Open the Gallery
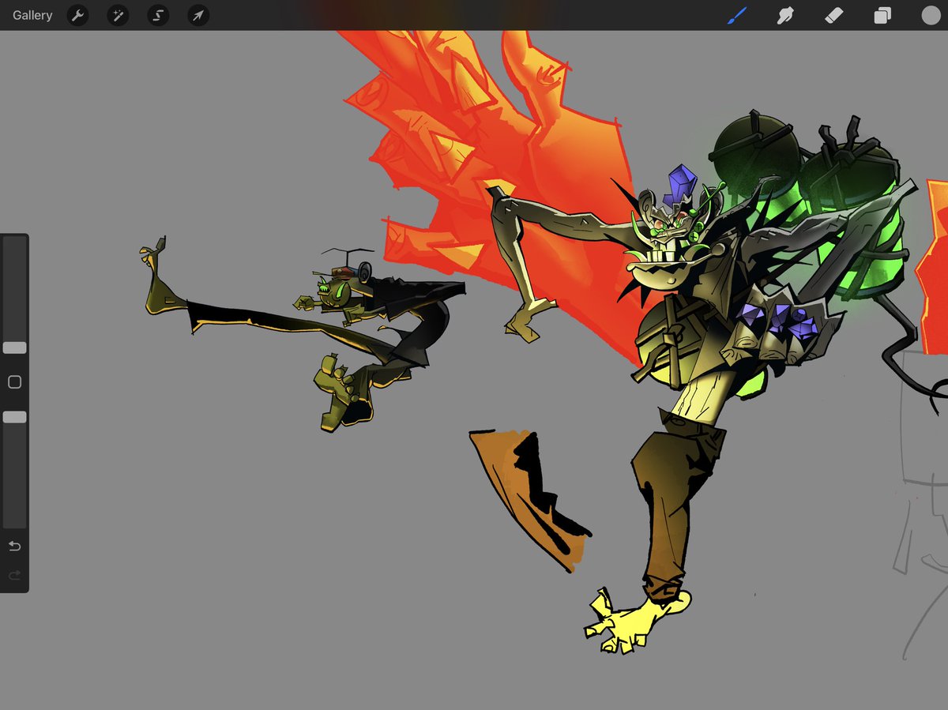Screen dimensions: 948x710 pyautogui.click(x=32, y=15)
